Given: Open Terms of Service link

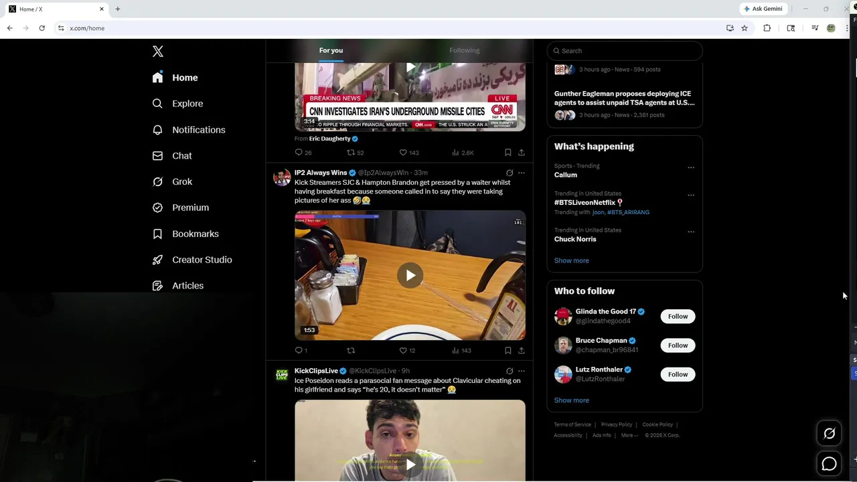Looking at the screenshot, I should click(572, 424).
